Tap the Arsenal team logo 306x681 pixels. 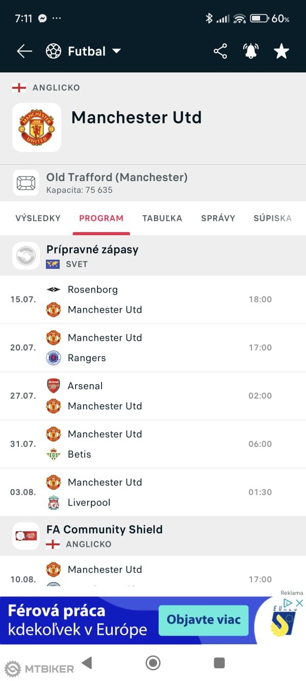click(54, 386)
